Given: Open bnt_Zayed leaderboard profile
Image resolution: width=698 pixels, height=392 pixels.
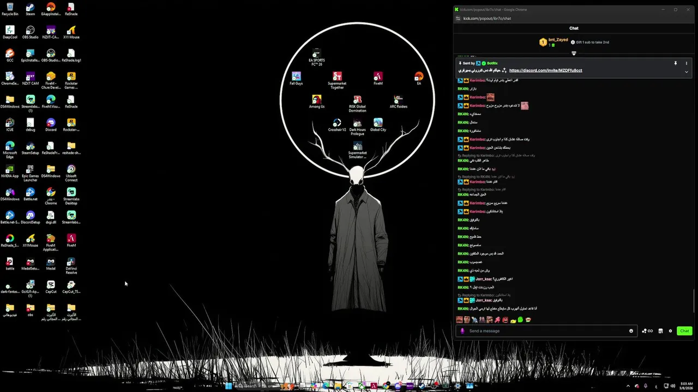Looking at the screenshot, I should tap(558, 40).
